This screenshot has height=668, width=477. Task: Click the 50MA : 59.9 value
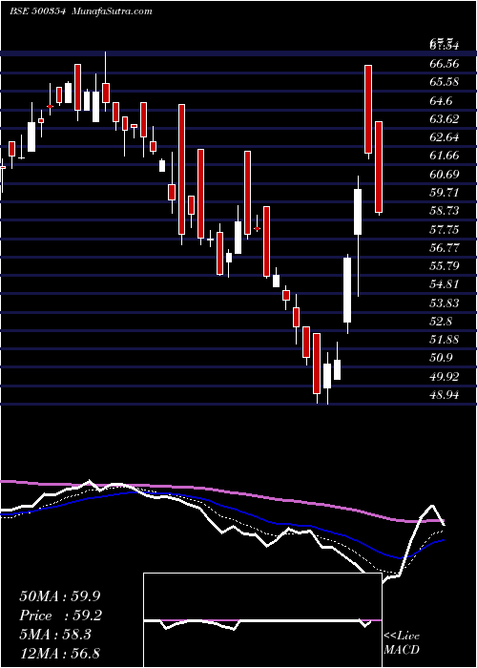coord(60,596)
